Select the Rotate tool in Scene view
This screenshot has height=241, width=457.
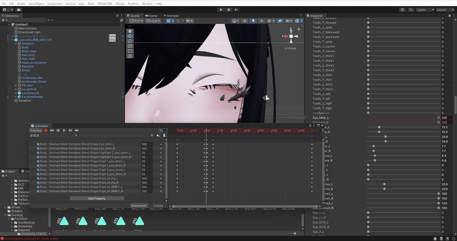130,41
